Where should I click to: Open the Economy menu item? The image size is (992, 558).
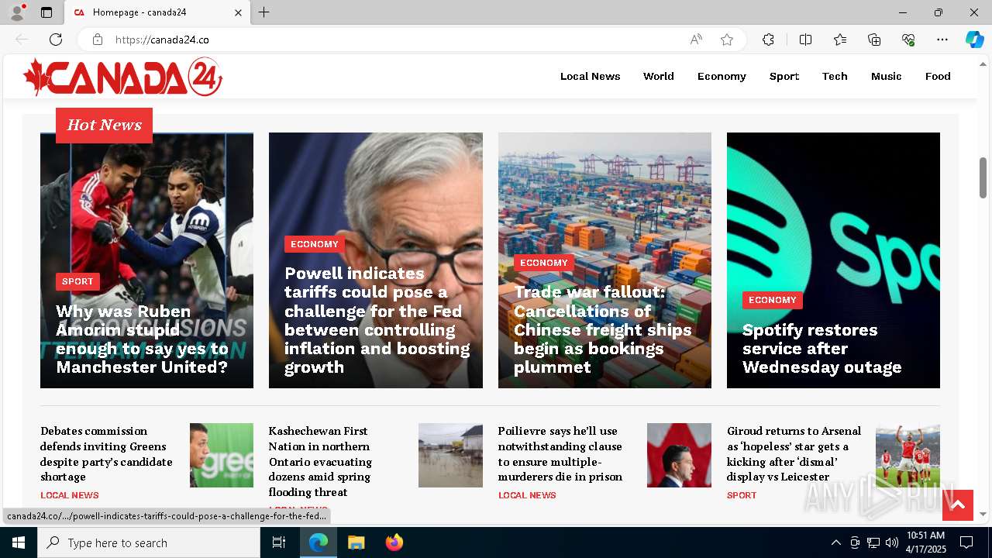[722, 76]
